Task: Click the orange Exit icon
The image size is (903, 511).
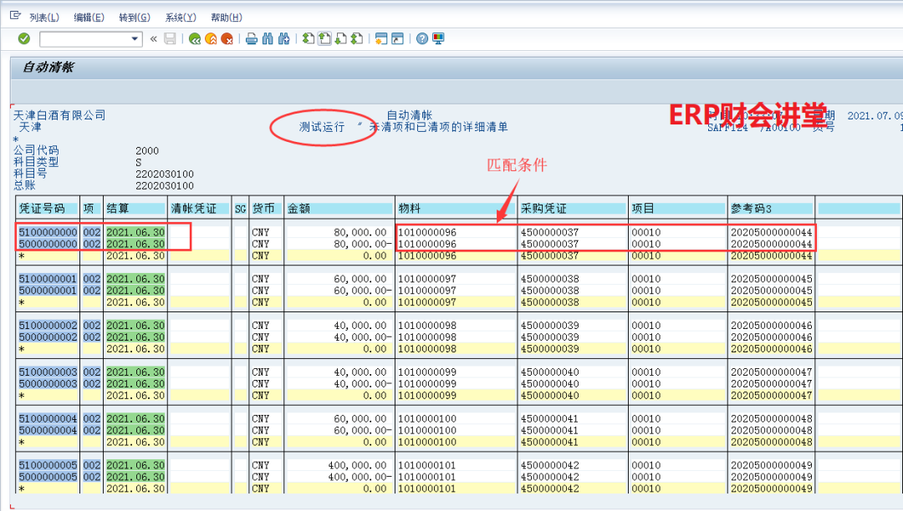Action: click(211, 38)
